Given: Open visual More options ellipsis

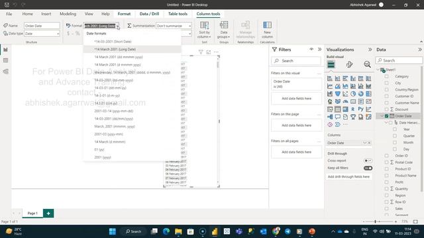Looking at the screenshot, I should click(x=216, y=52).
